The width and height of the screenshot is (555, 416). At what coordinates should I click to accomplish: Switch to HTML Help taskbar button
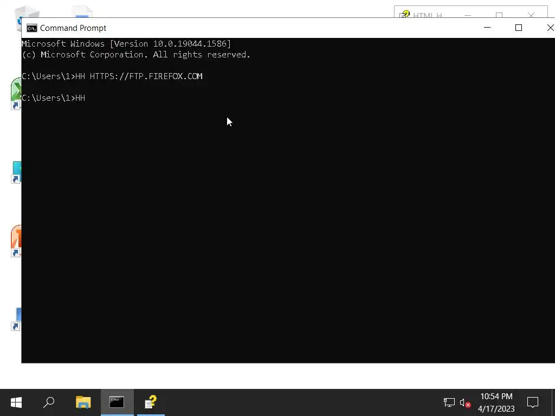click(151, 402)
